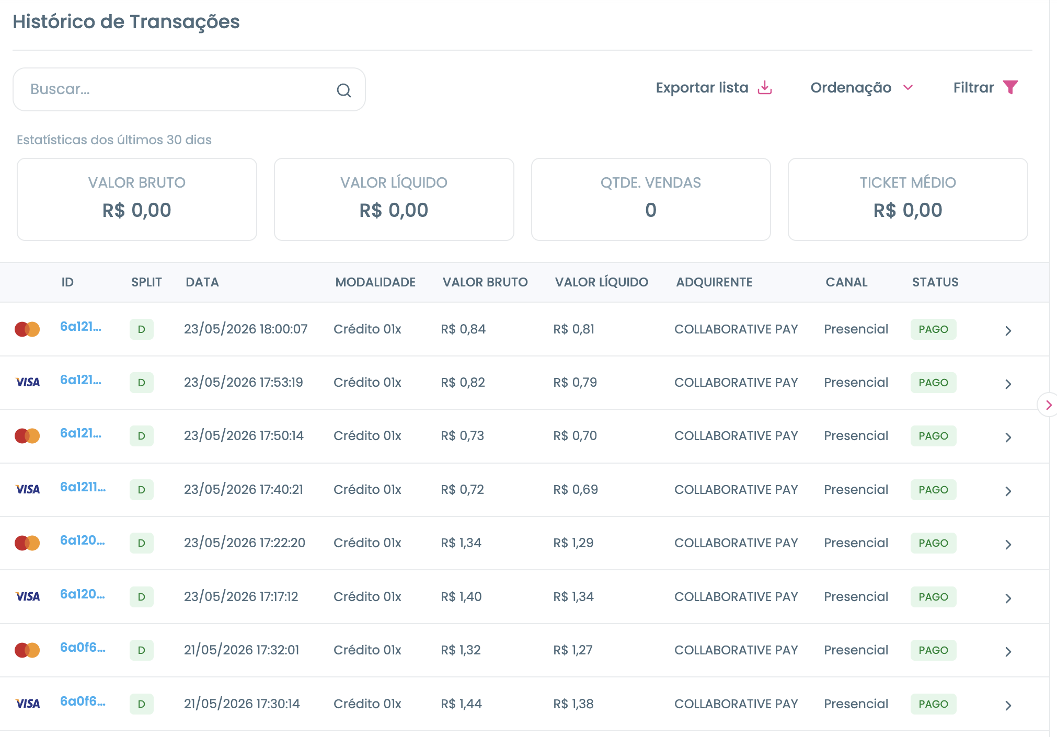Click the CANAL column header
Viewport: 1057px width, 737px height.
coord(846,282)
